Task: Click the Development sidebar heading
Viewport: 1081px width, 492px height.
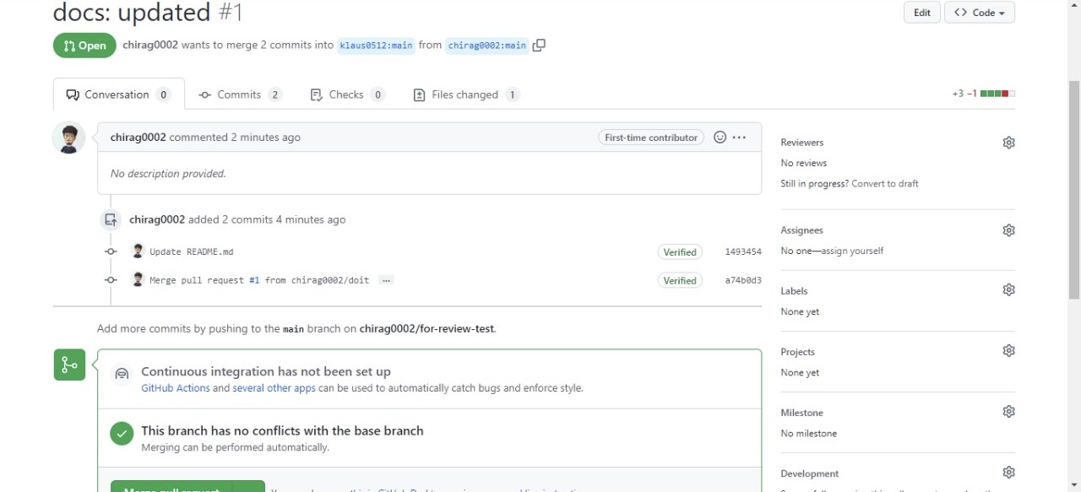Action: tap(810, 473)
